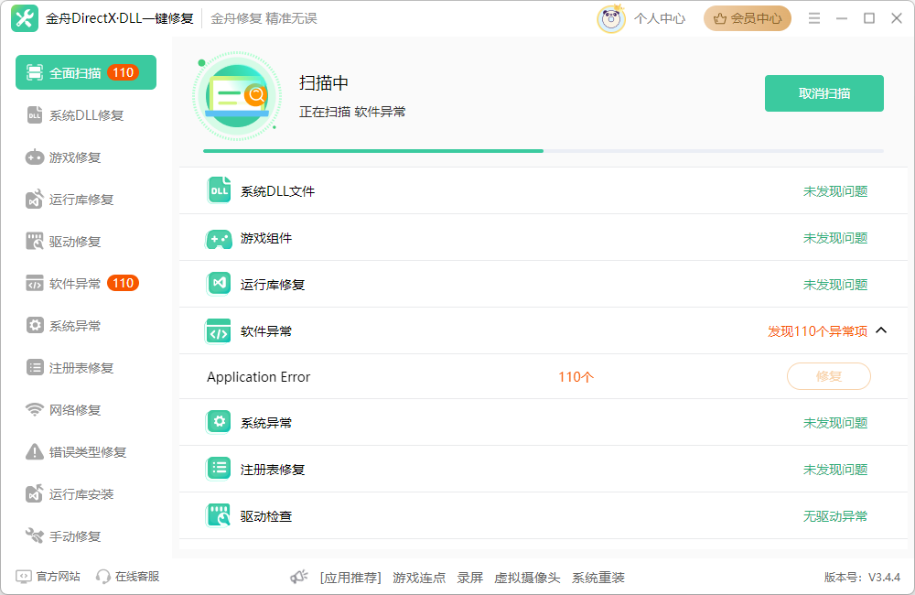Open 在线客服 online customer service
The height and width of the screenshot is (595, 915).
(126, 576)
